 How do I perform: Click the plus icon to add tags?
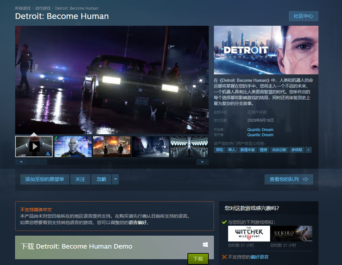click(308, 150)
